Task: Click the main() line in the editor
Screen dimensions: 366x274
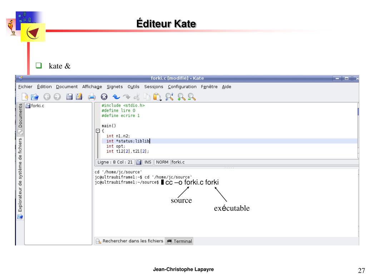Action: (x=109, y=126)
